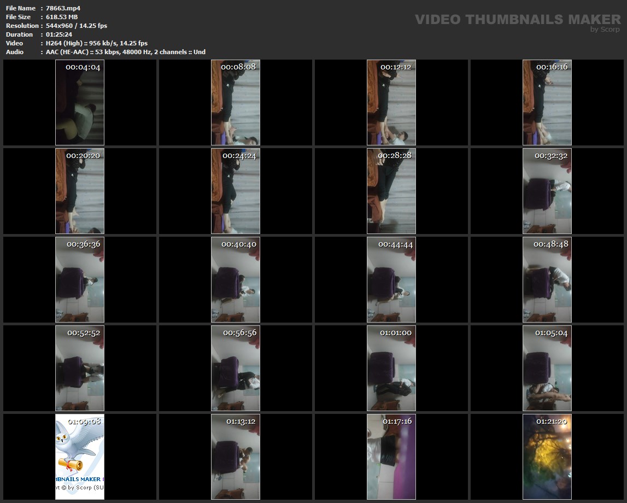Click the 00:48:48 thumbnail

click(x=547, y=279)
